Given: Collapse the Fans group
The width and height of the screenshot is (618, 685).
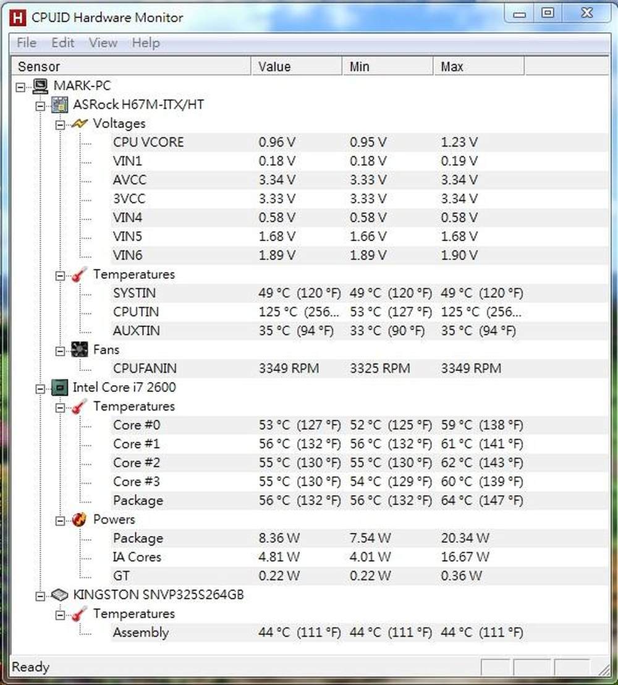Looking at the screenshot, I should point(61,351).
